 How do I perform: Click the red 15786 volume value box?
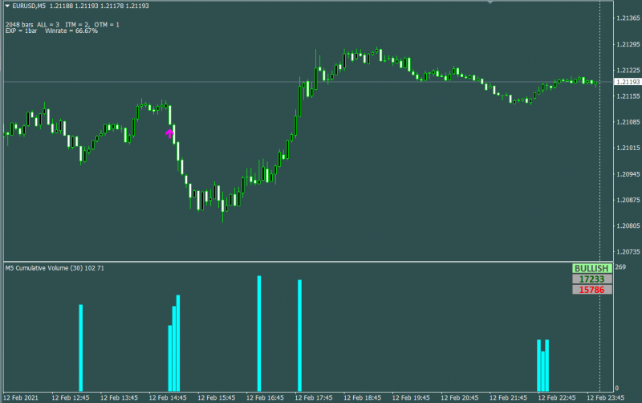coord(591,290)
